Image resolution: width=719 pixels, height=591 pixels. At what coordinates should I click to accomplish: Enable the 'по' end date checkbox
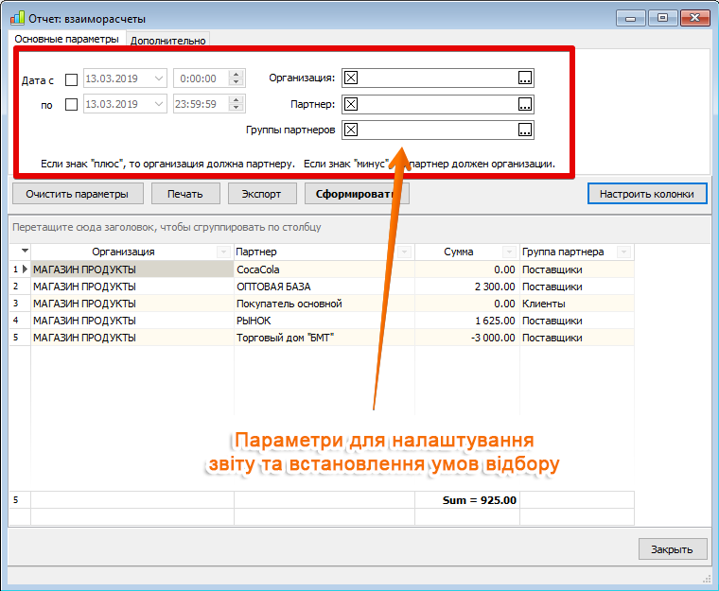(72, 105)
